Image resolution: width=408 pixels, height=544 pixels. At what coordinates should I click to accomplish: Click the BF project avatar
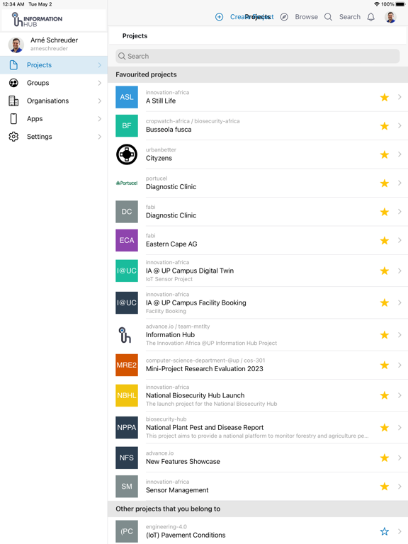coord(127,125)
